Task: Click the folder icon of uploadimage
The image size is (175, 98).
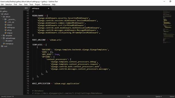Action: click(x=4, y=38)
